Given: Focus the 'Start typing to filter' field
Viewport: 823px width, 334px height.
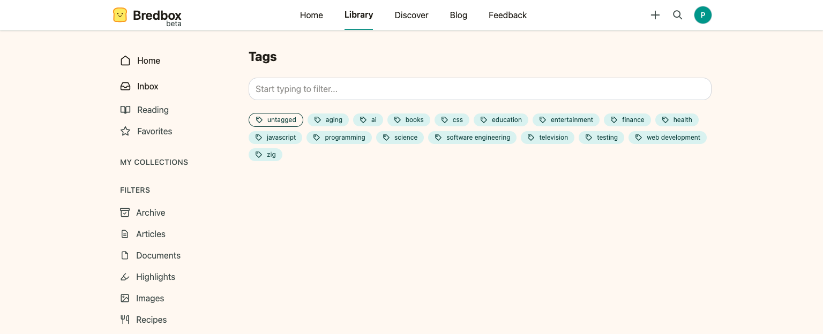Looking at the screenshot, I should click(x=480, y=89).
